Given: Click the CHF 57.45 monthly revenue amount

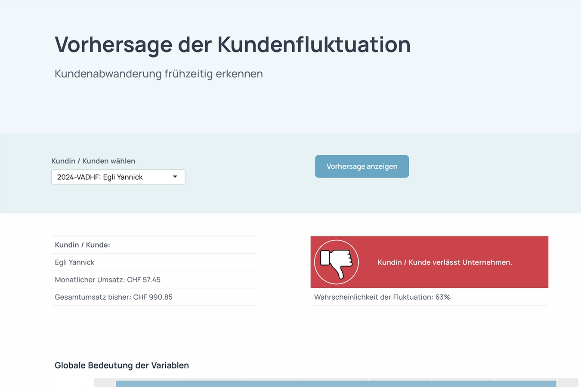Looking at the screenshot, I should click(x=144, y=279).
